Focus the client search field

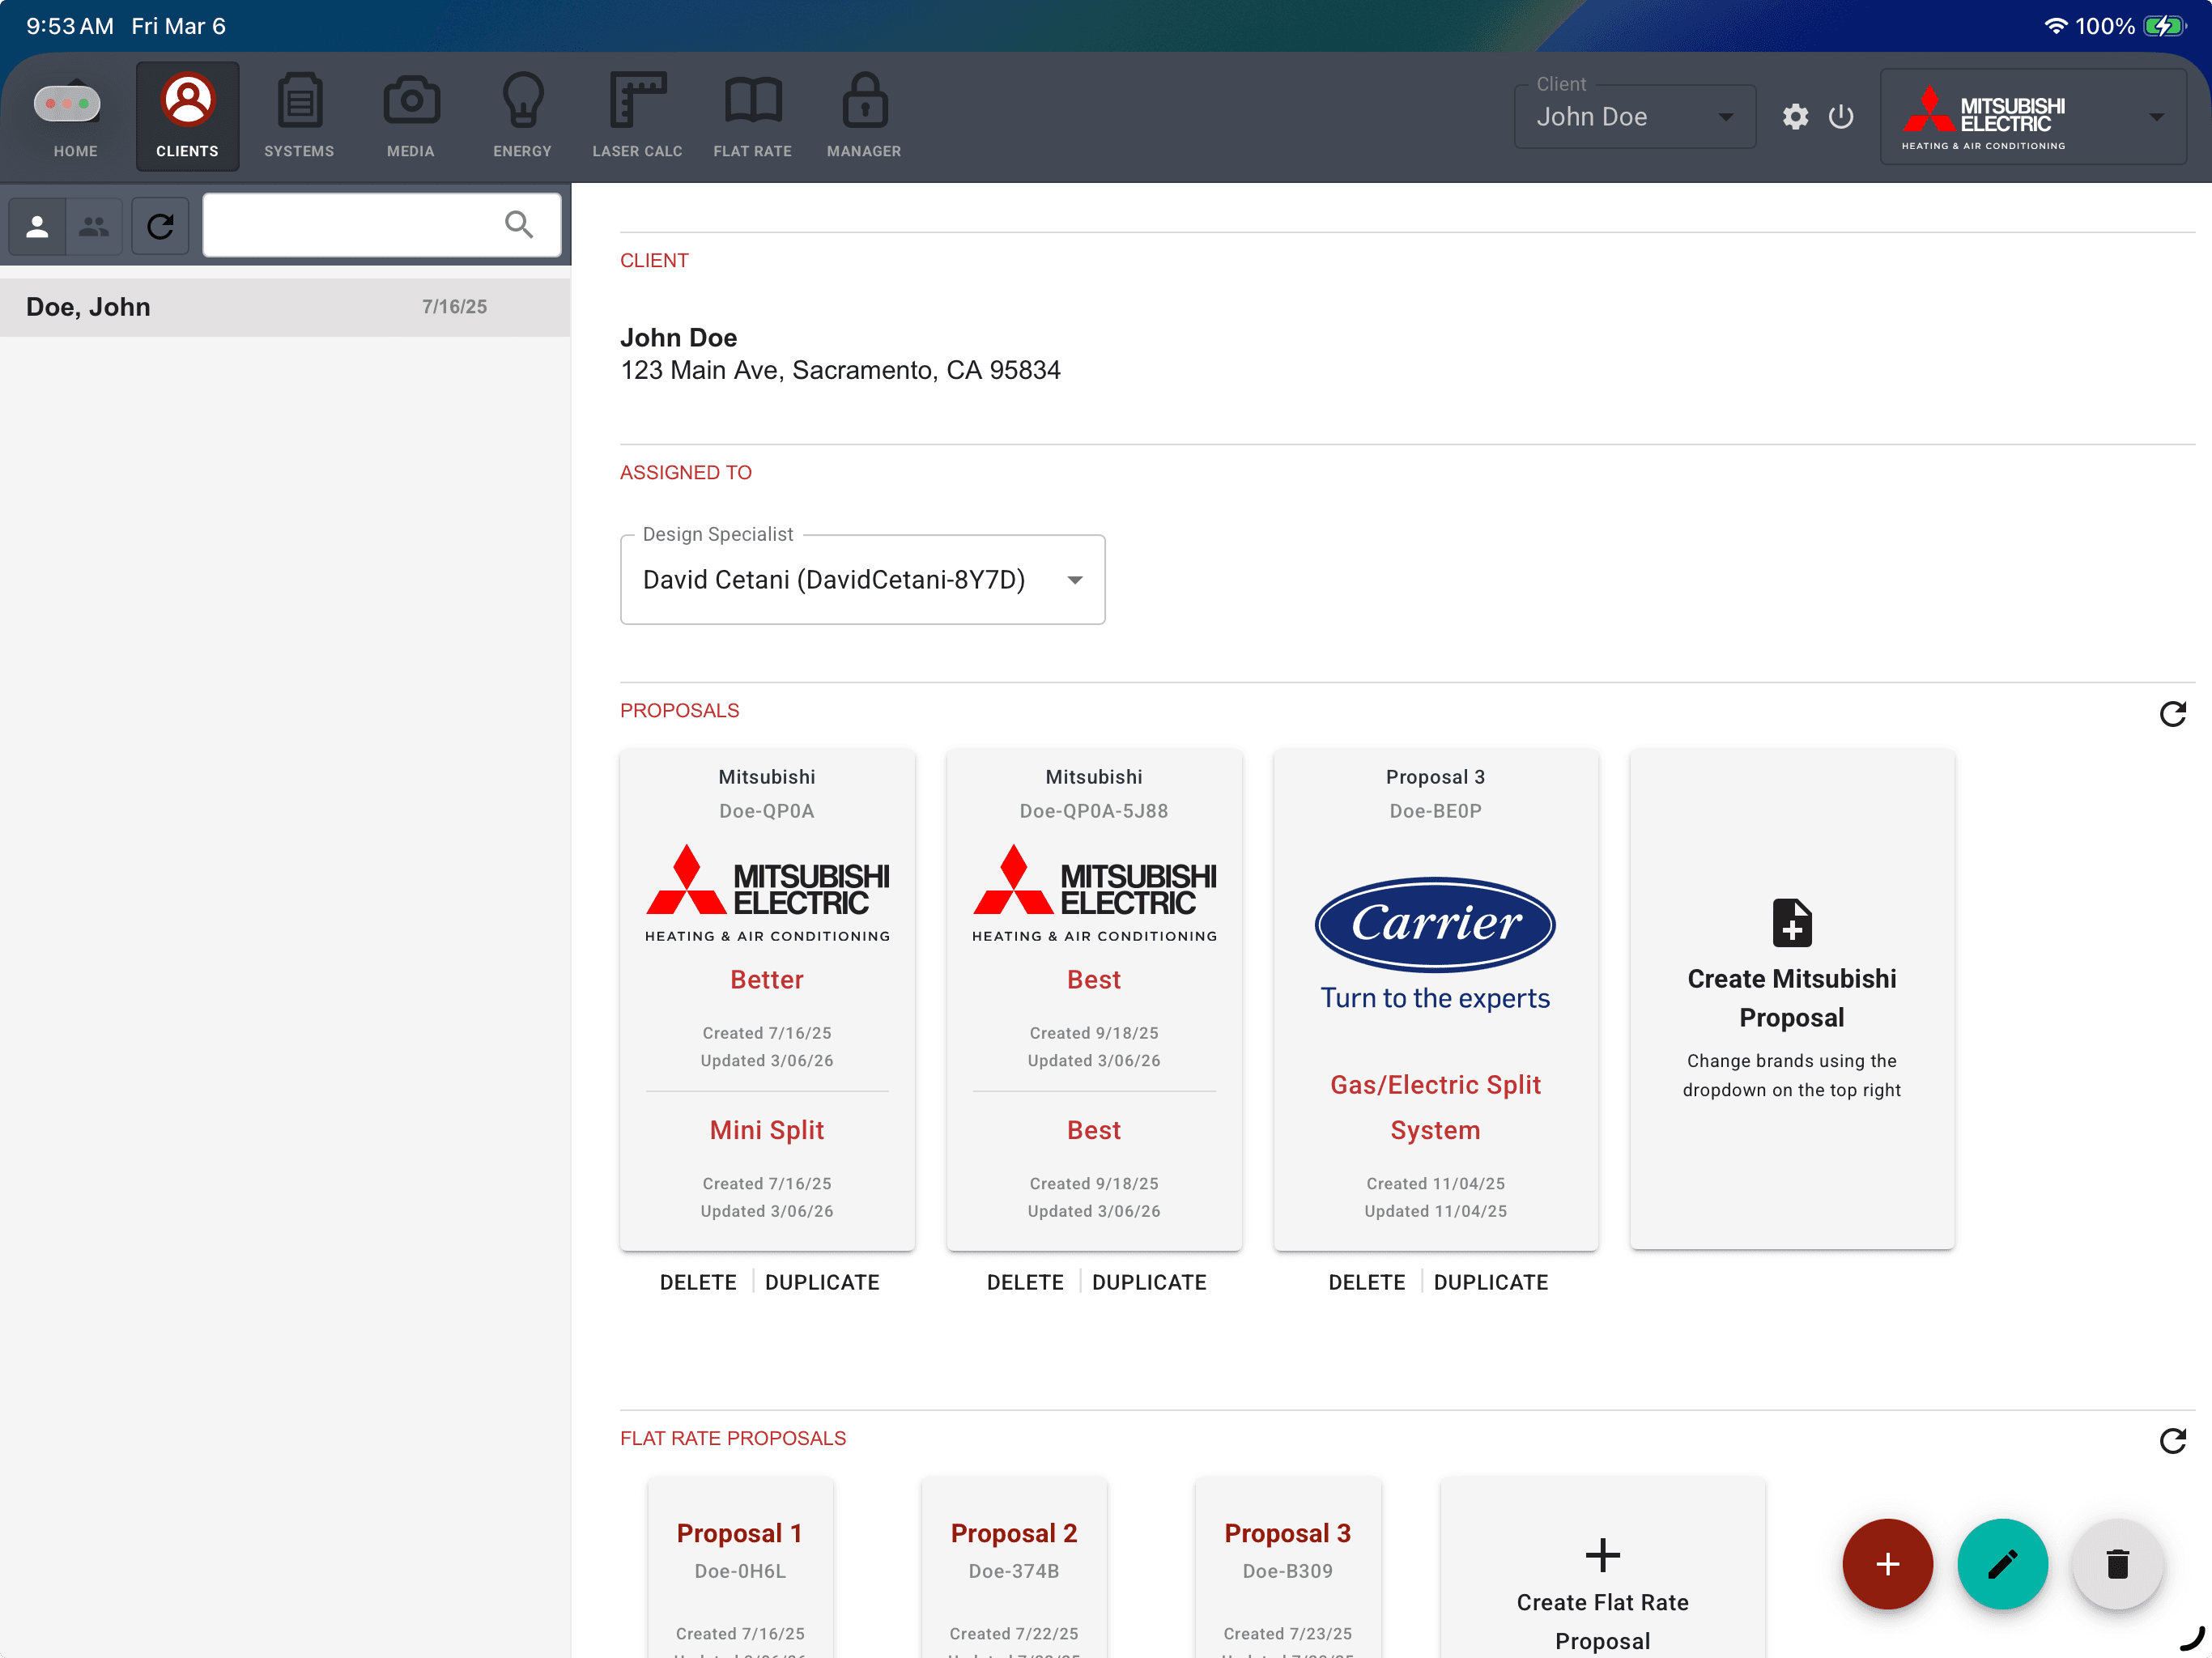(381, 225)
